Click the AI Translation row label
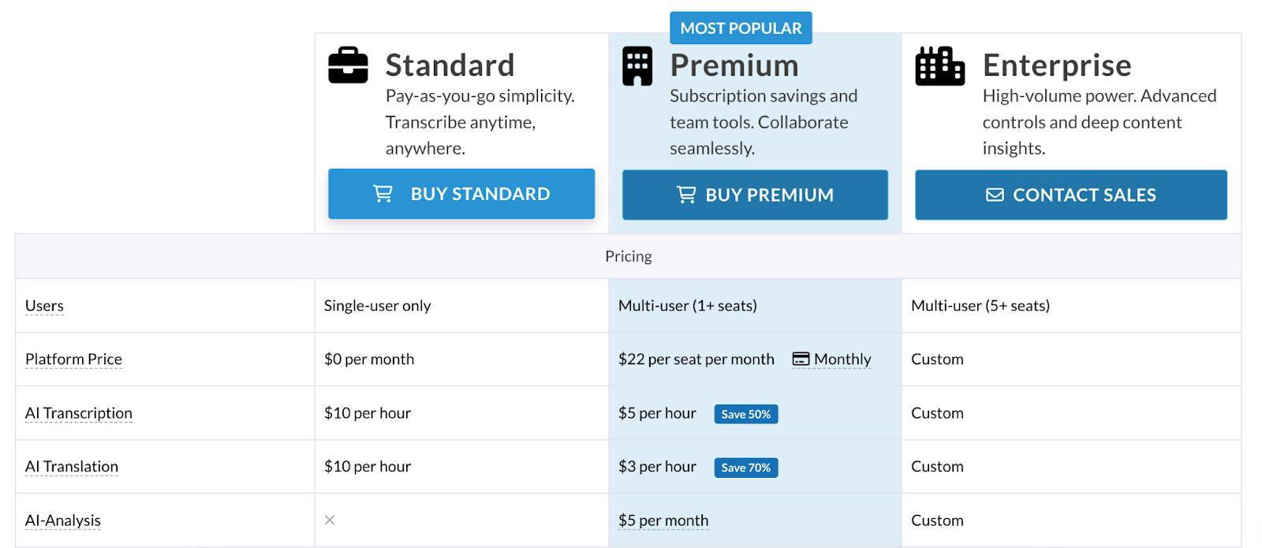The height and width of the screenshot is (548, 1262). (x=72, y=467)
